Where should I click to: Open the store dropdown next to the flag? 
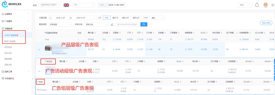[84, 5]
